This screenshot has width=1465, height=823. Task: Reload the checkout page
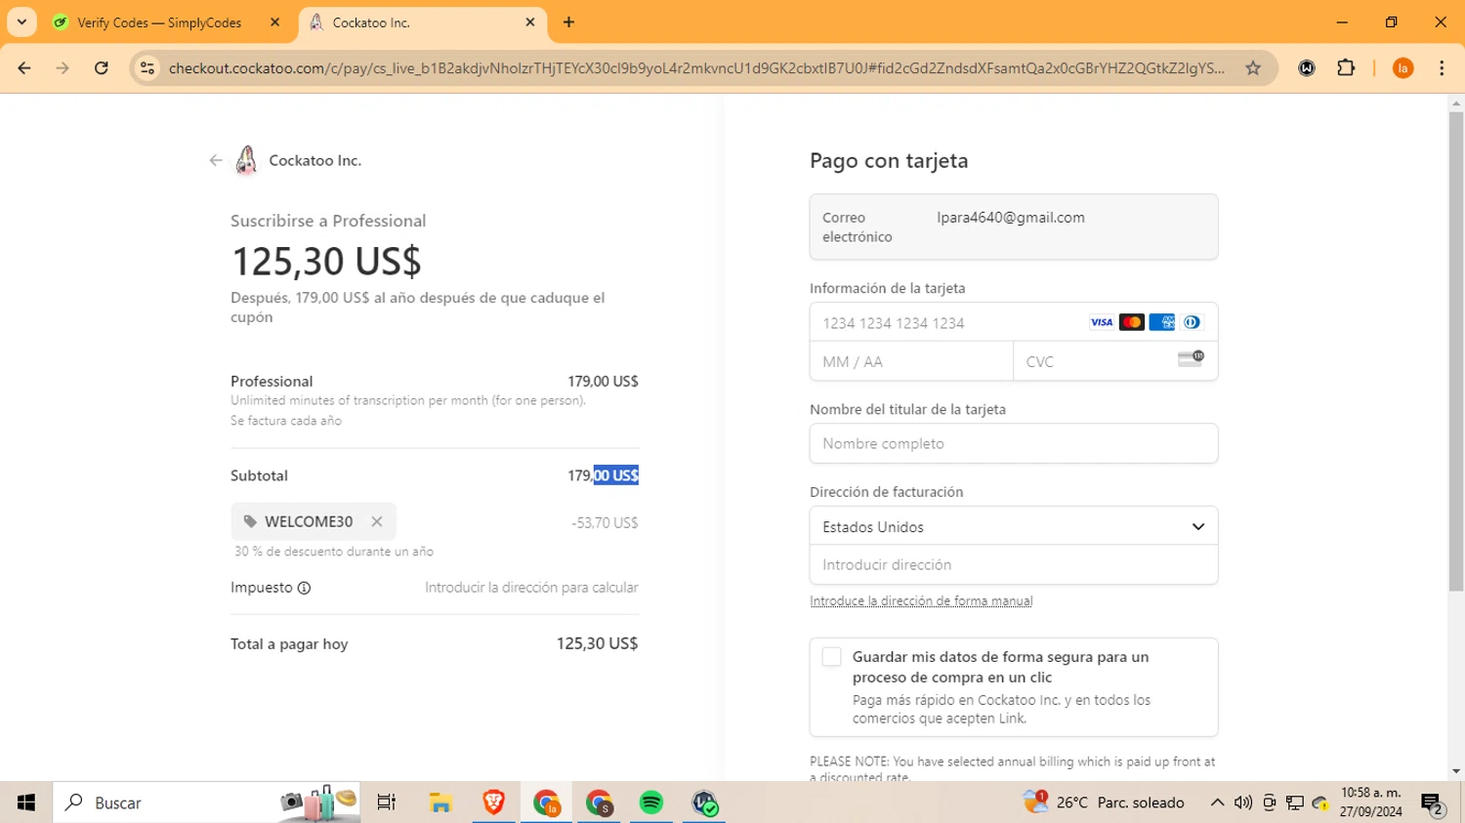pos(102,68)
